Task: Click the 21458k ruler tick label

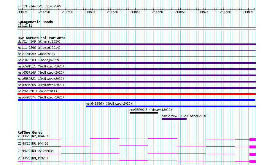Action: click(x=225, y=12)
